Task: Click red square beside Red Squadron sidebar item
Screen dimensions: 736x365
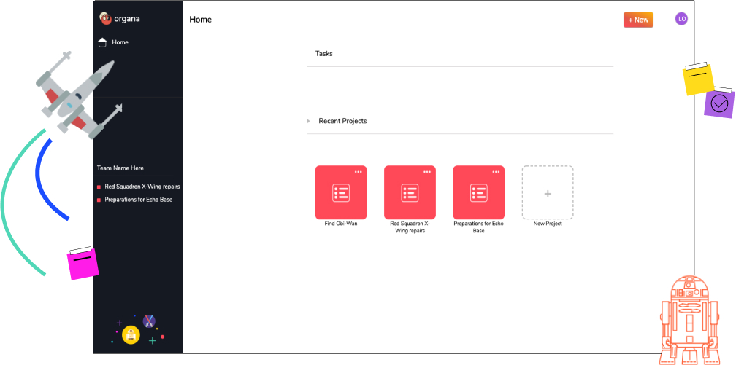Action: coord(99,187)
